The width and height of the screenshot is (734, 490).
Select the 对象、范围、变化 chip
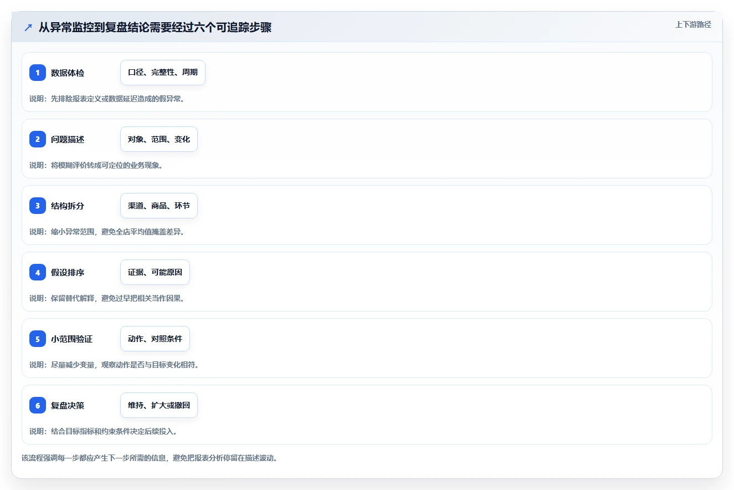pyautogui.click(x=159, y=139)
